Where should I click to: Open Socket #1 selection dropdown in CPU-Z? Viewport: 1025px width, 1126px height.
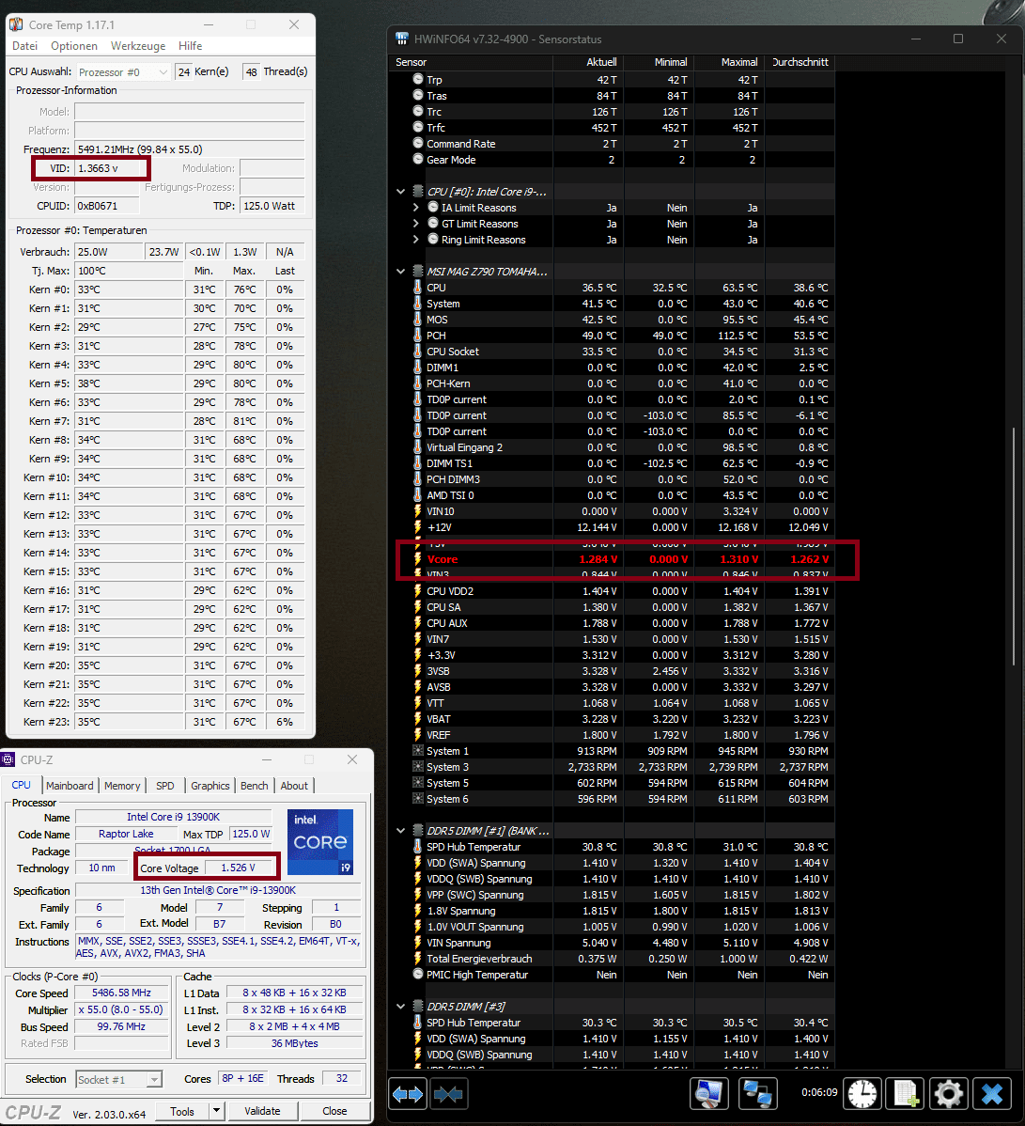tap(119, 1079)
